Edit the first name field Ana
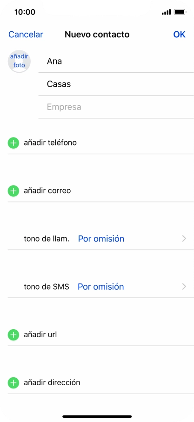The image size is (194, 422). click(116, 62)
